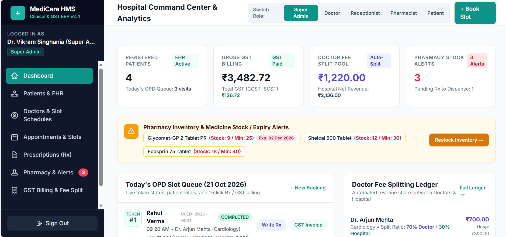
Task: Click the Gross GST Billing card
Action: click(x=258, y=76)
